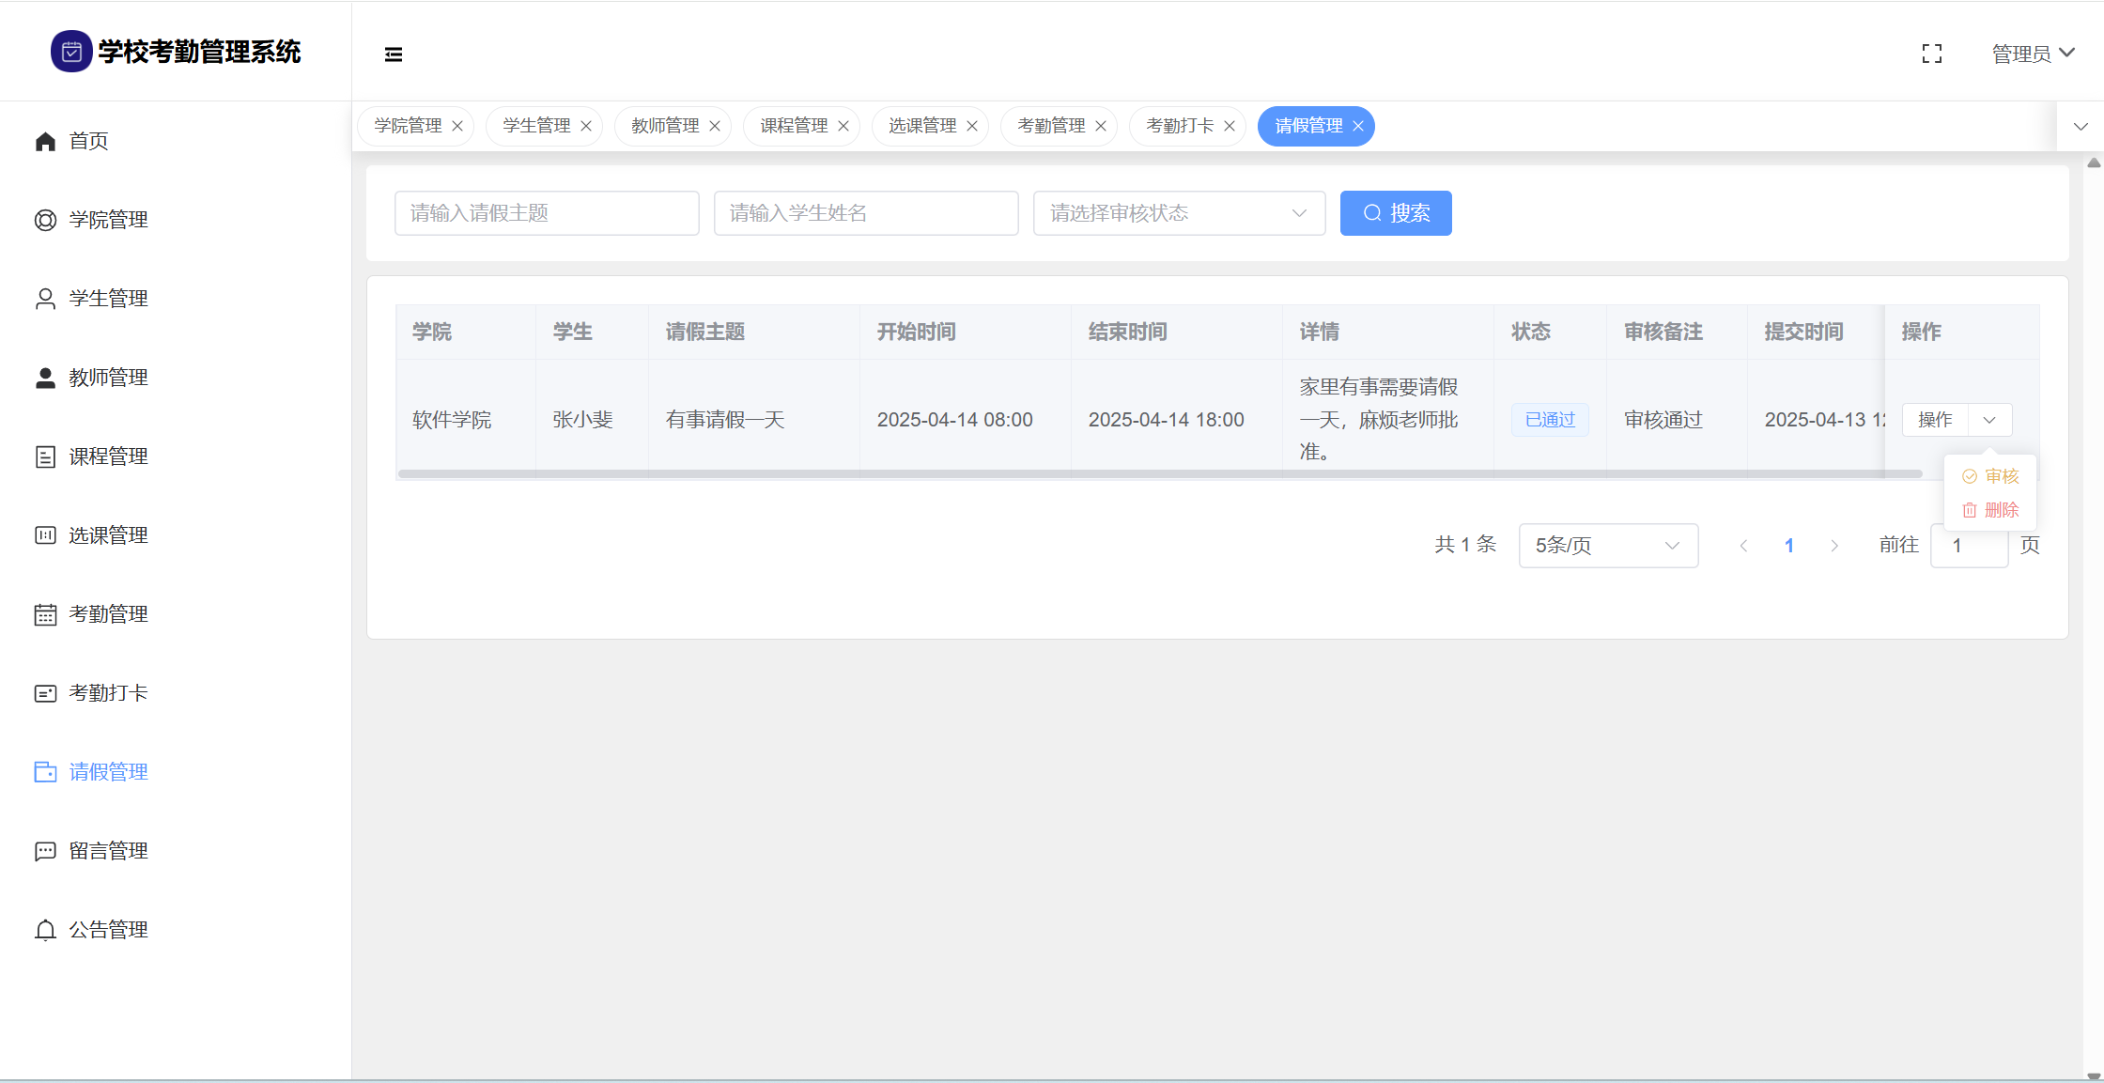Image resolution: width=2104 pixels, height=1083 pixels.
Task: Close the 请假管理 active tab
Action: (x=1358, y=126)
